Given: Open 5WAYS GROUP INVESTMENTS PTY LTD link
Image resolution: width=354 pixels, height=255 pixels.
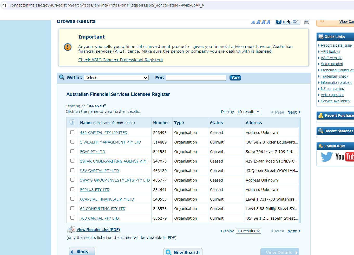Looking at the screenshot, I should 115,180.
